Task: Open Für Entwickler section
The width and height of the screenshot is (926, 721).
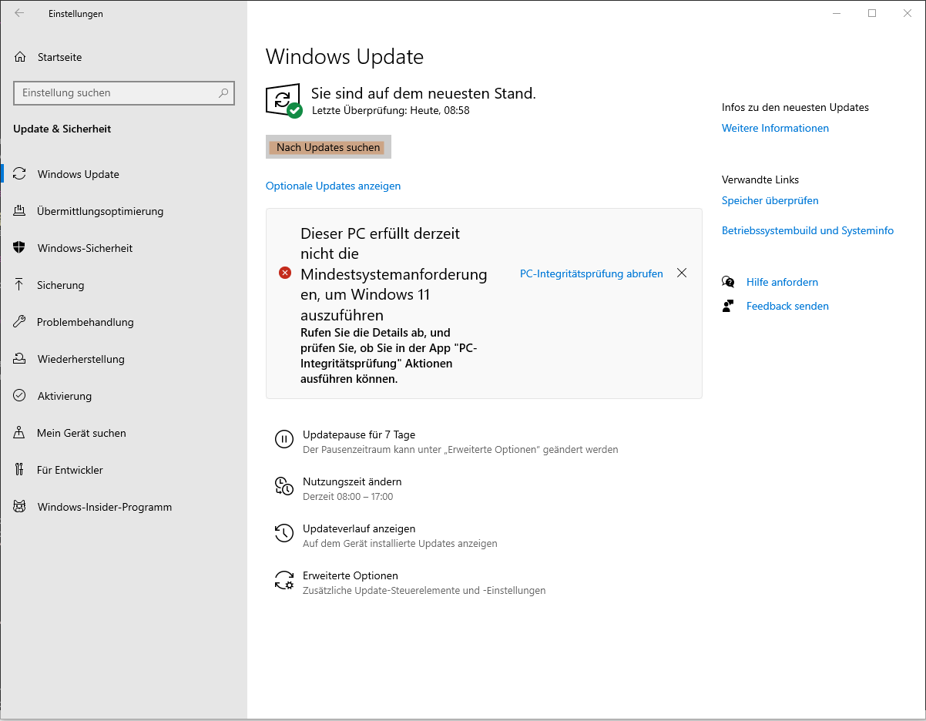Action: (x=124, y=470)
